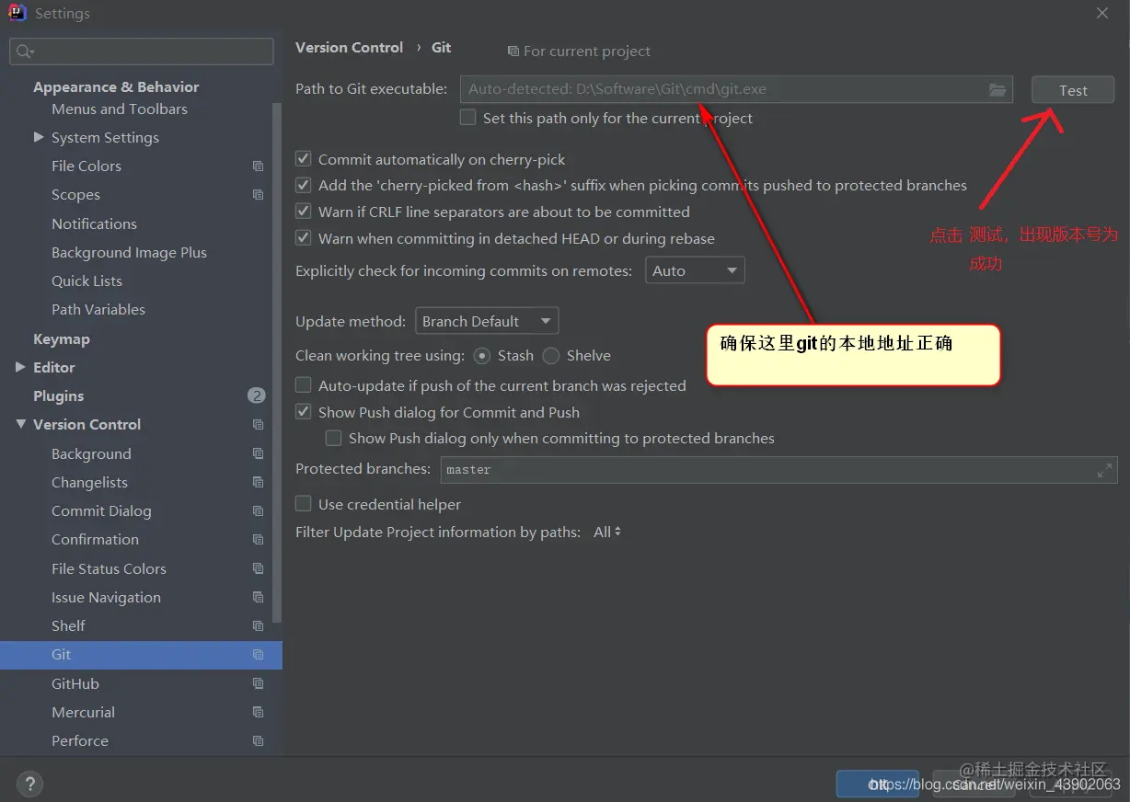Open Quick Lists settings page

click(86, 281)
